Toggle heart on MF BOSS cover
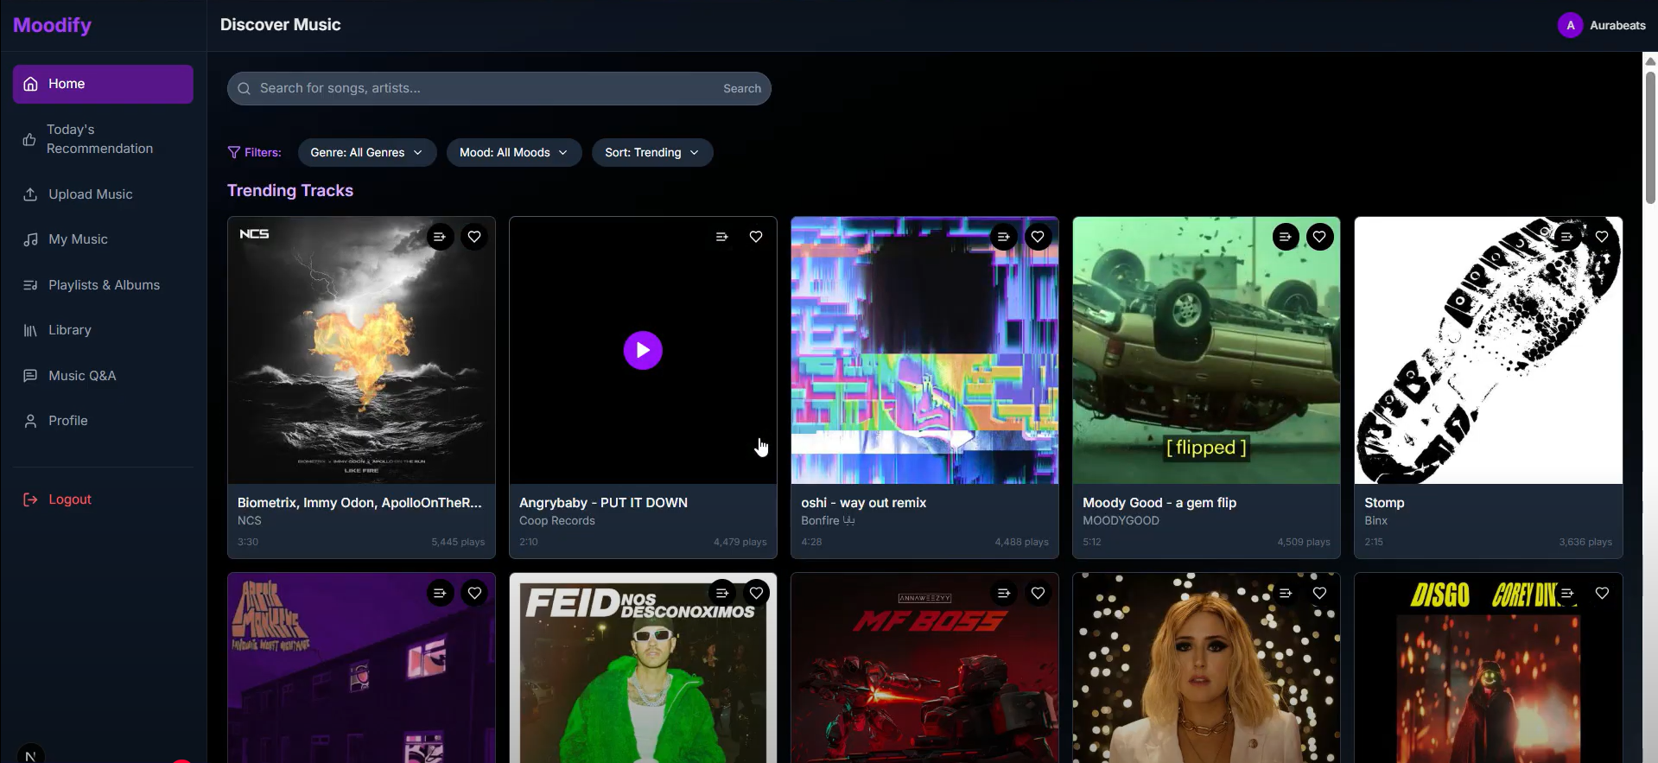 (1038, 593)
